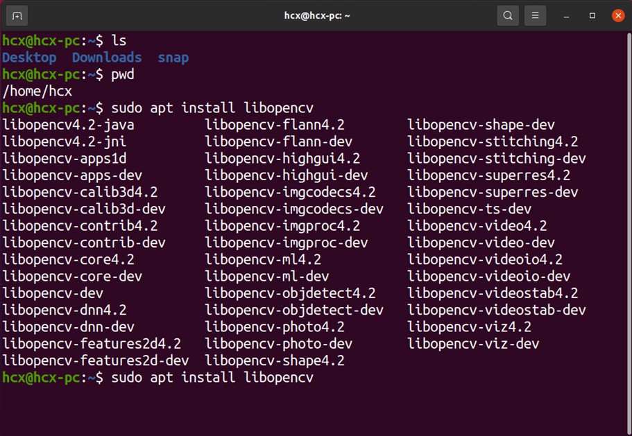The width and height of the screenshot is (632, 436).
Task: Click the libopencv-shape-dev package name
Action: pos(481,125)
